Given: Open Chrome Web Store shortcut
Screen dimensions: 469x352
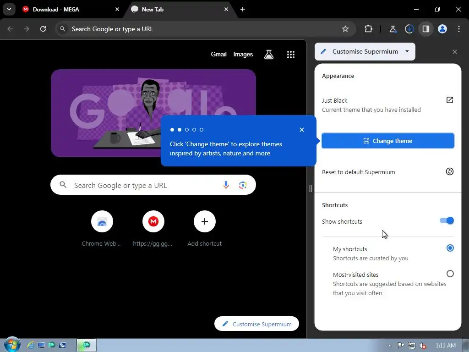Looking at the screenshot, I should coord(102,229).
